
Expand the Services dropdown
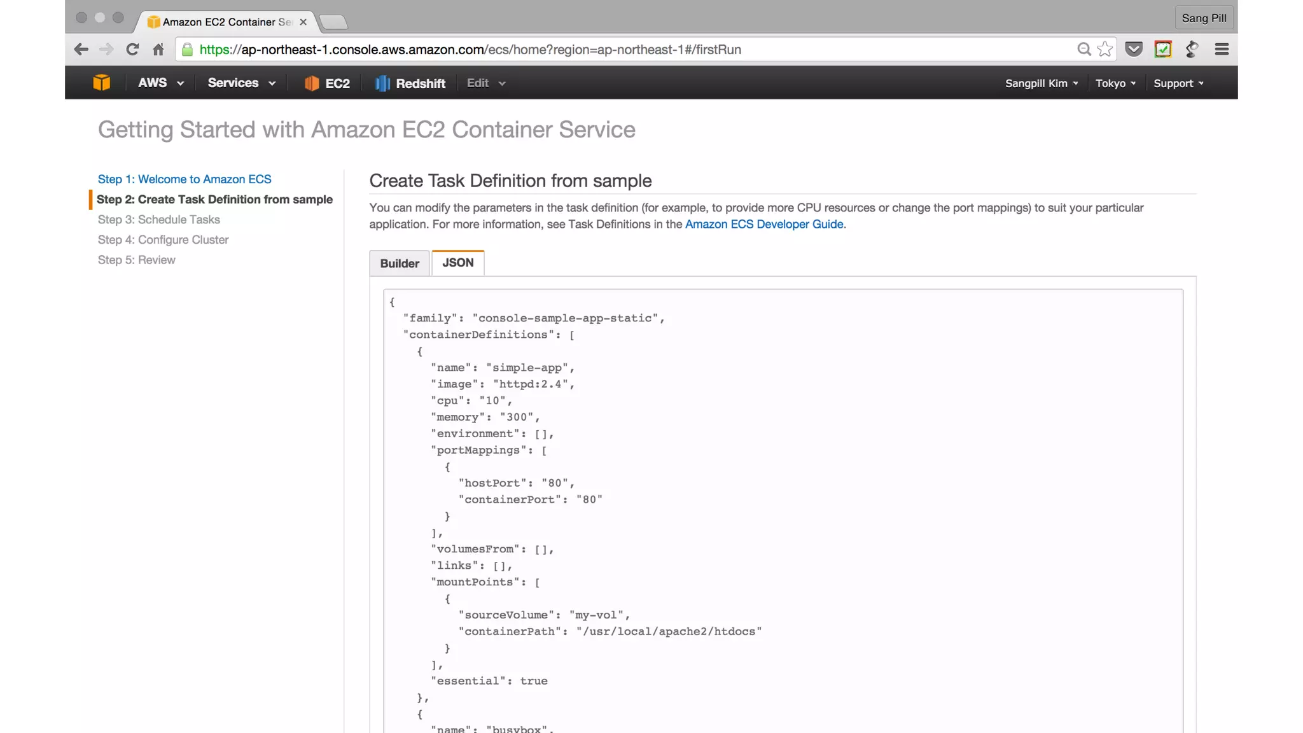click(242, 83)
